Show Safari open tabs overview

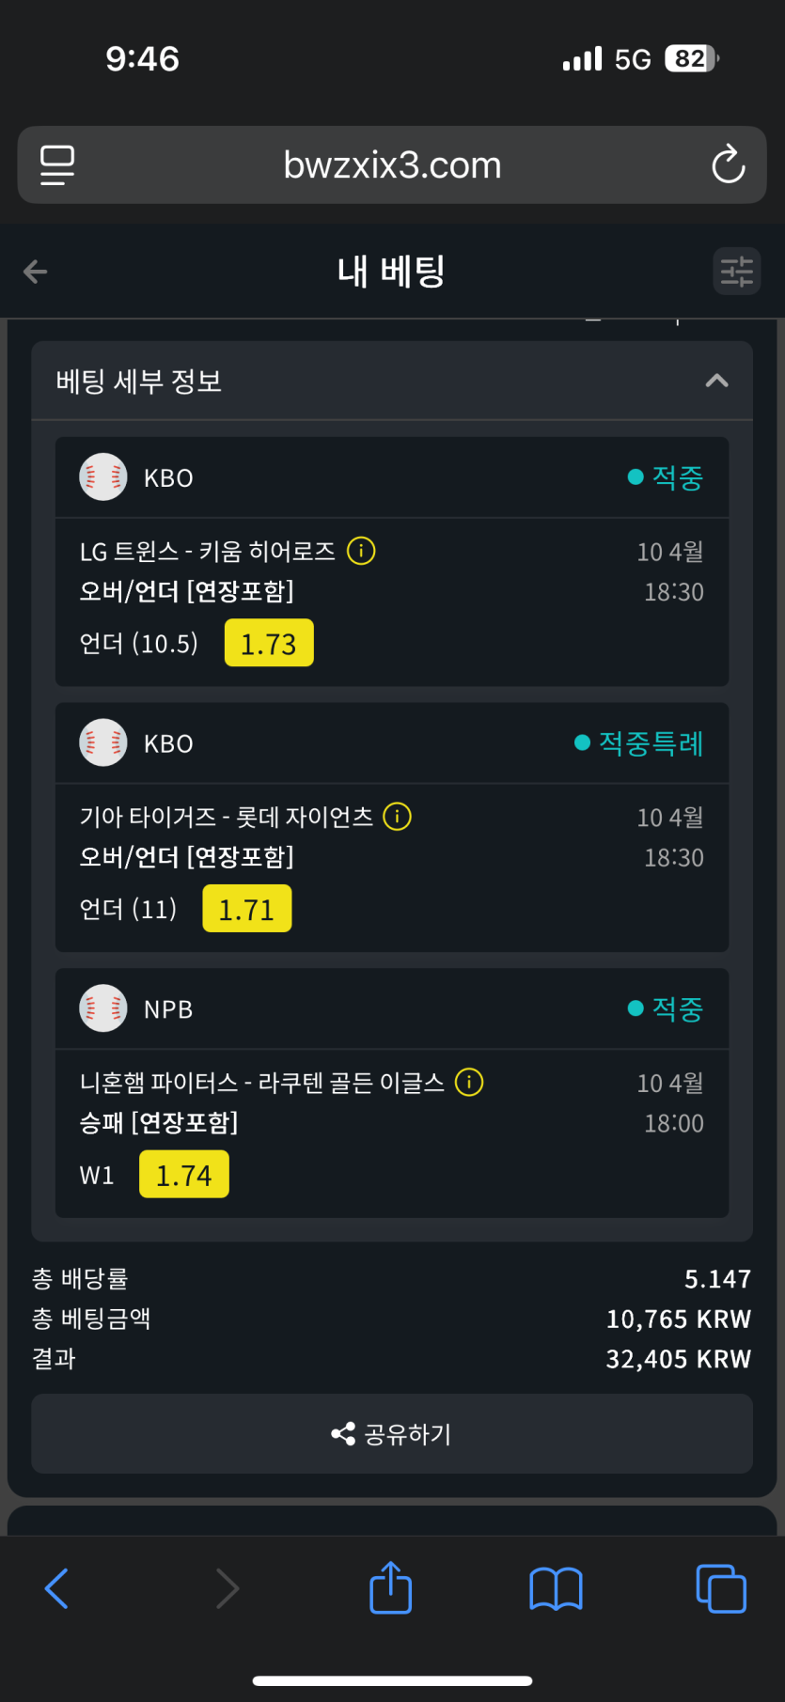click(x=720, y=1588)
